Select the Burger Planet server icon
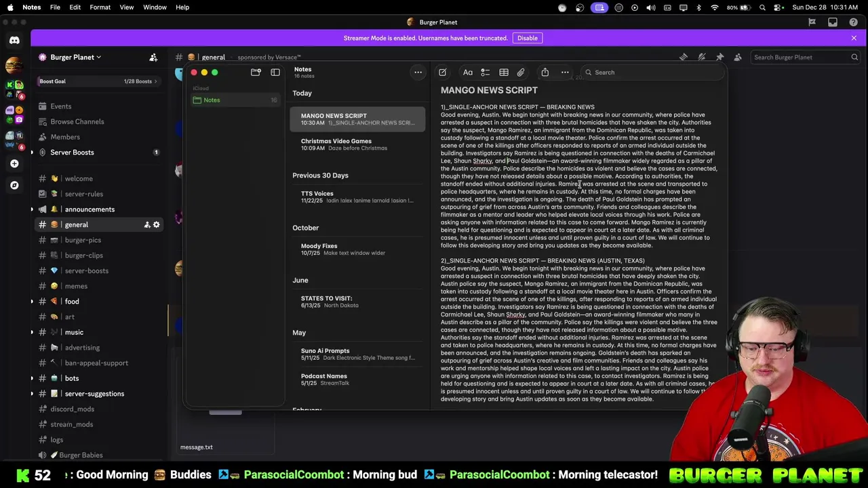The height and width of the screenshot is (488, 868). pyautogui.click(x=14, y=65)
